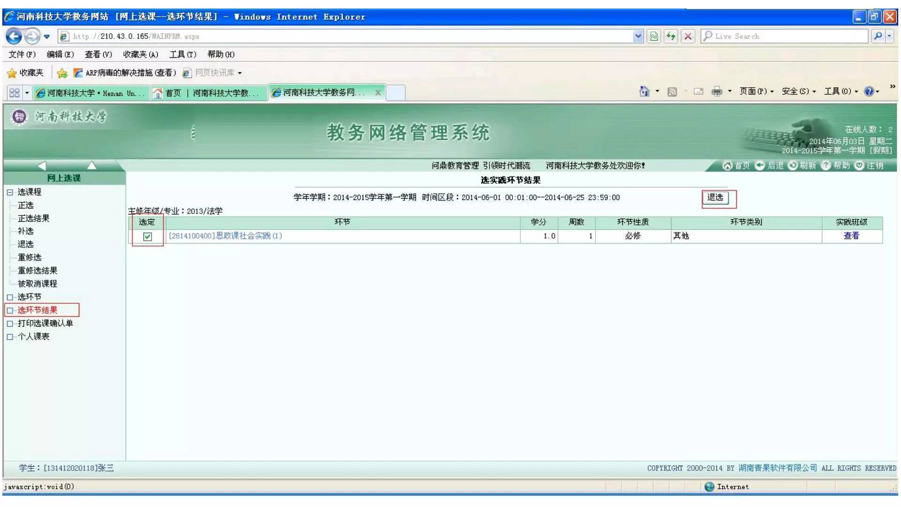Click the stop loading red X icon
Viewport: 901px width, 507px height.
[688, 36]
